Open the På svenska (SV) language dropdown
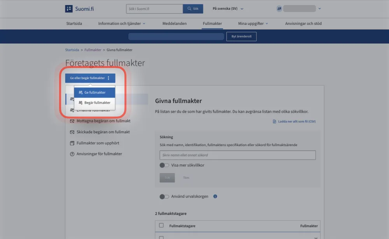 pyautogui.click(x=228, y=9)
